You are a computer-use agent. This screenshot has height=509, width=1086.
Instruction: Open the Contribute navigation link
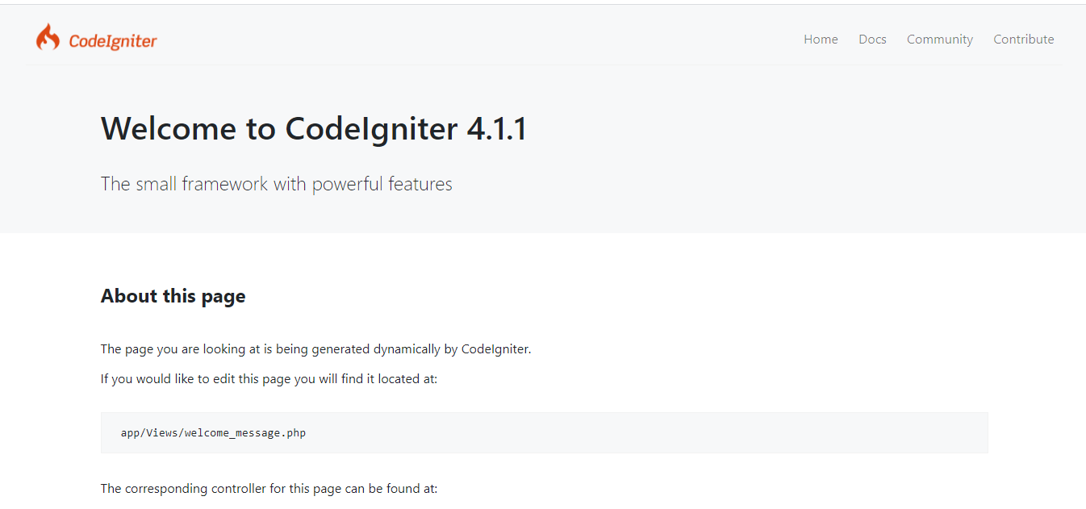coord(1024,39)
